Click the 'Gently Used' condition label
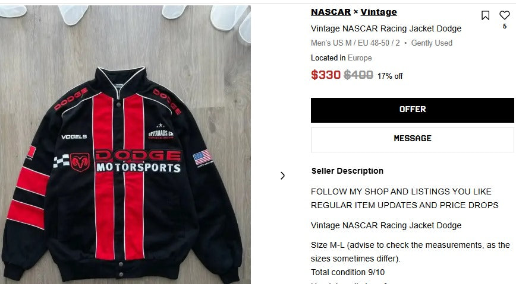Image resolution: width=516 pixels, height=284 pixels. 432,43
